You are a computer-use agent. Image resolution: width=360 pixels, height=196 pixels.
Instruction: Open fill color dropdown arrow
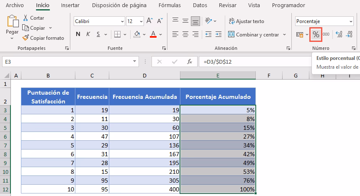click(144, 35)
